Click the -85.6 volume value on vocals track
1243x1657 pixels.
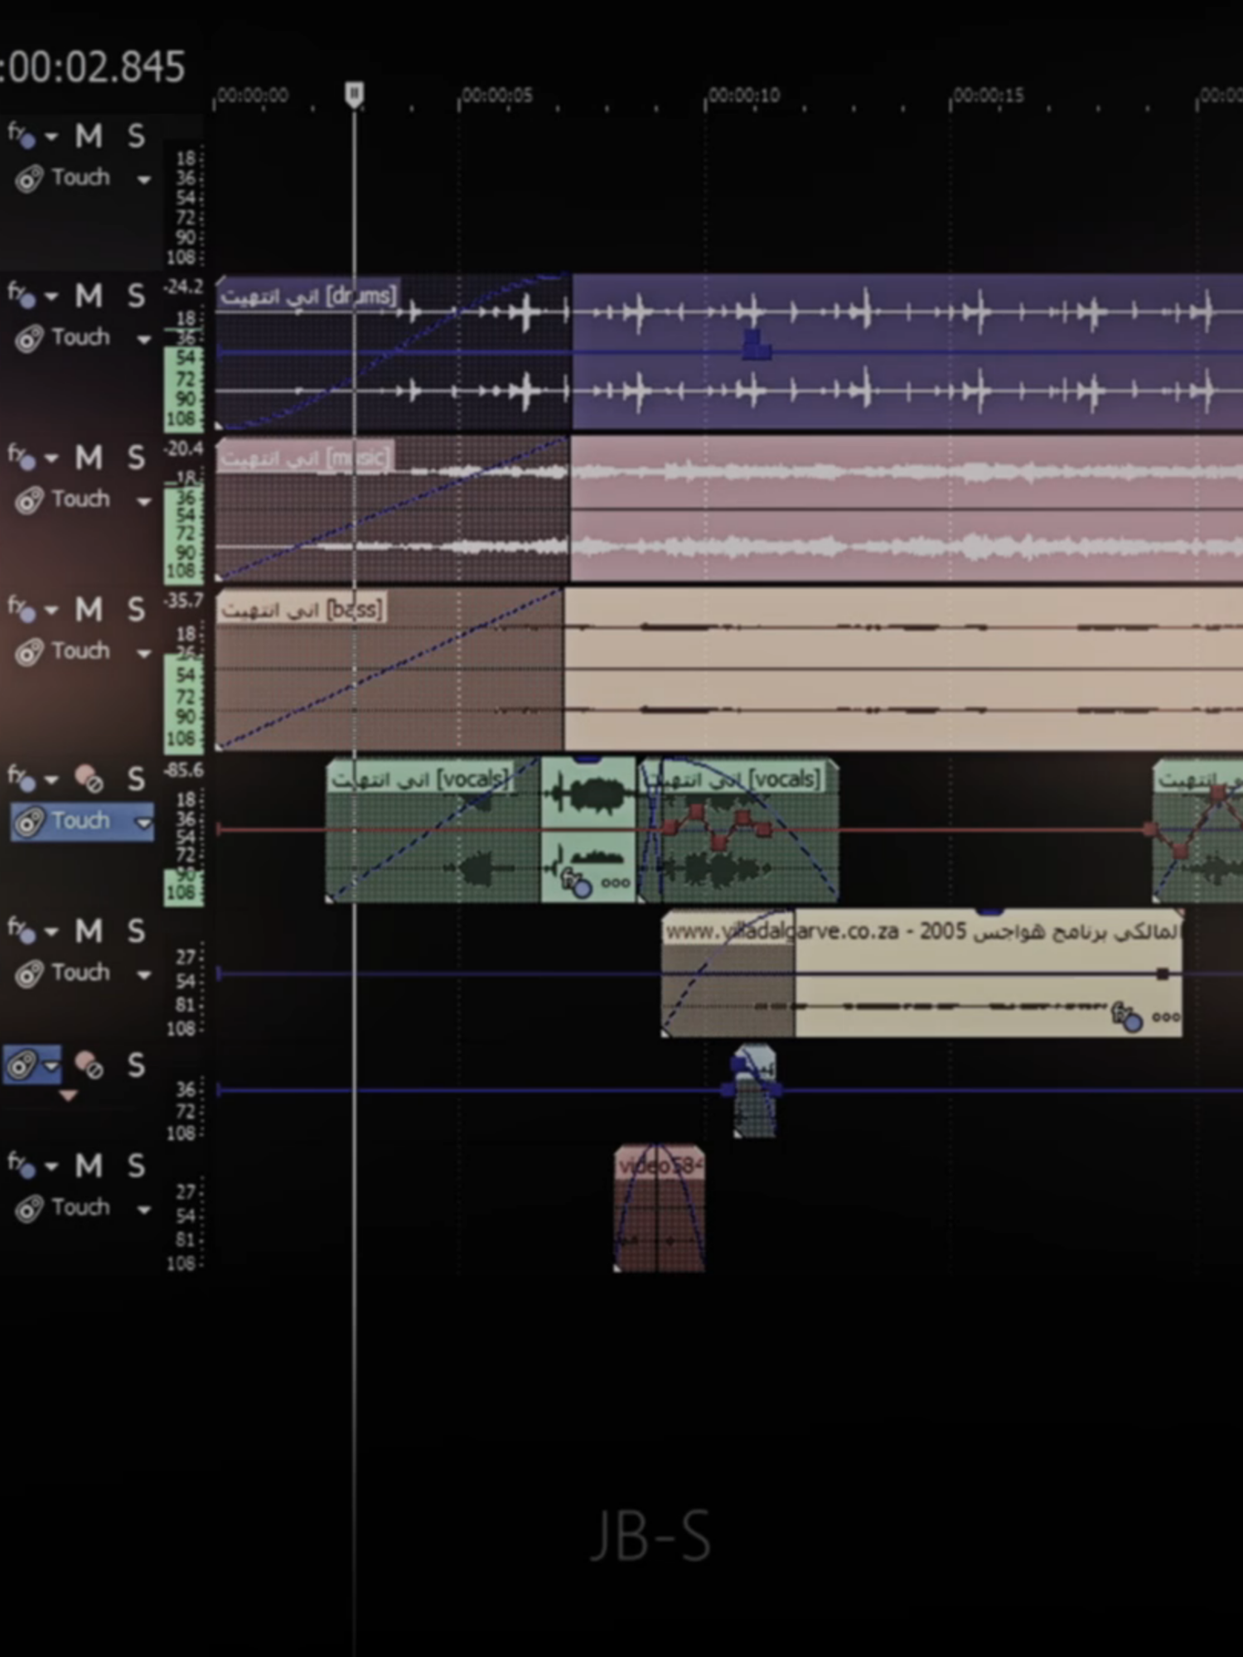(183, 771)
